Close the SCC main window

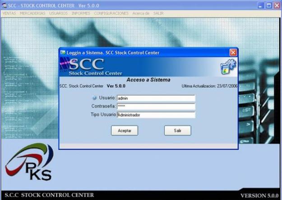tap(277, 5)
